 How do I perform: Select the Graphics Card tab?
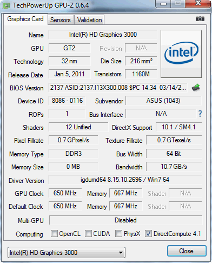click(25, 19)
